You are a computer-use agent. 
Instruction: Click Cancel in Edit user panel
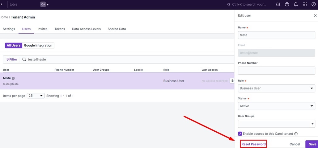pos(295,144)
